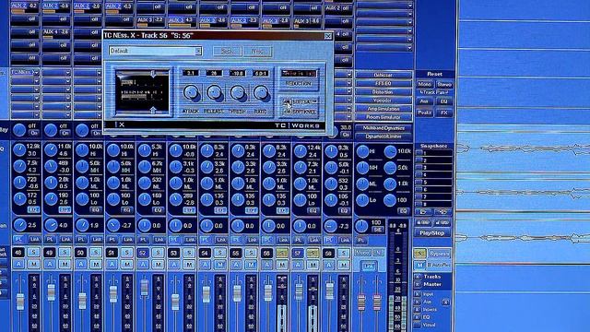Click the Mono button under Reset
Image resolution: width=590 pixels, height=332 pixels.
tap(424, 84)
